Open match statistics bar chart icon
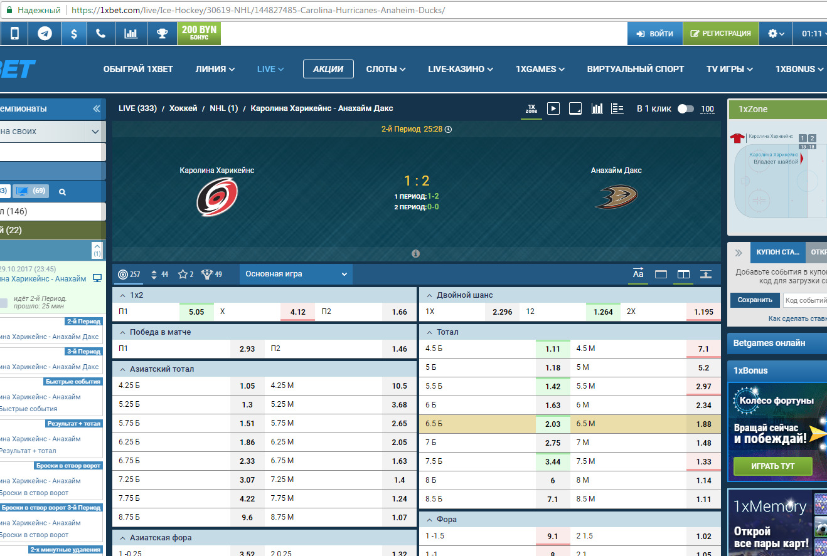The height and width of the screenshot is (556, 827). point(597,108)
